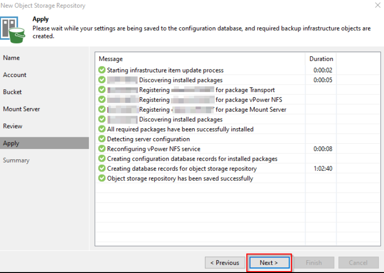
Task: Click status icon for package Mount Server row
Action: click(x=102, y=109)
